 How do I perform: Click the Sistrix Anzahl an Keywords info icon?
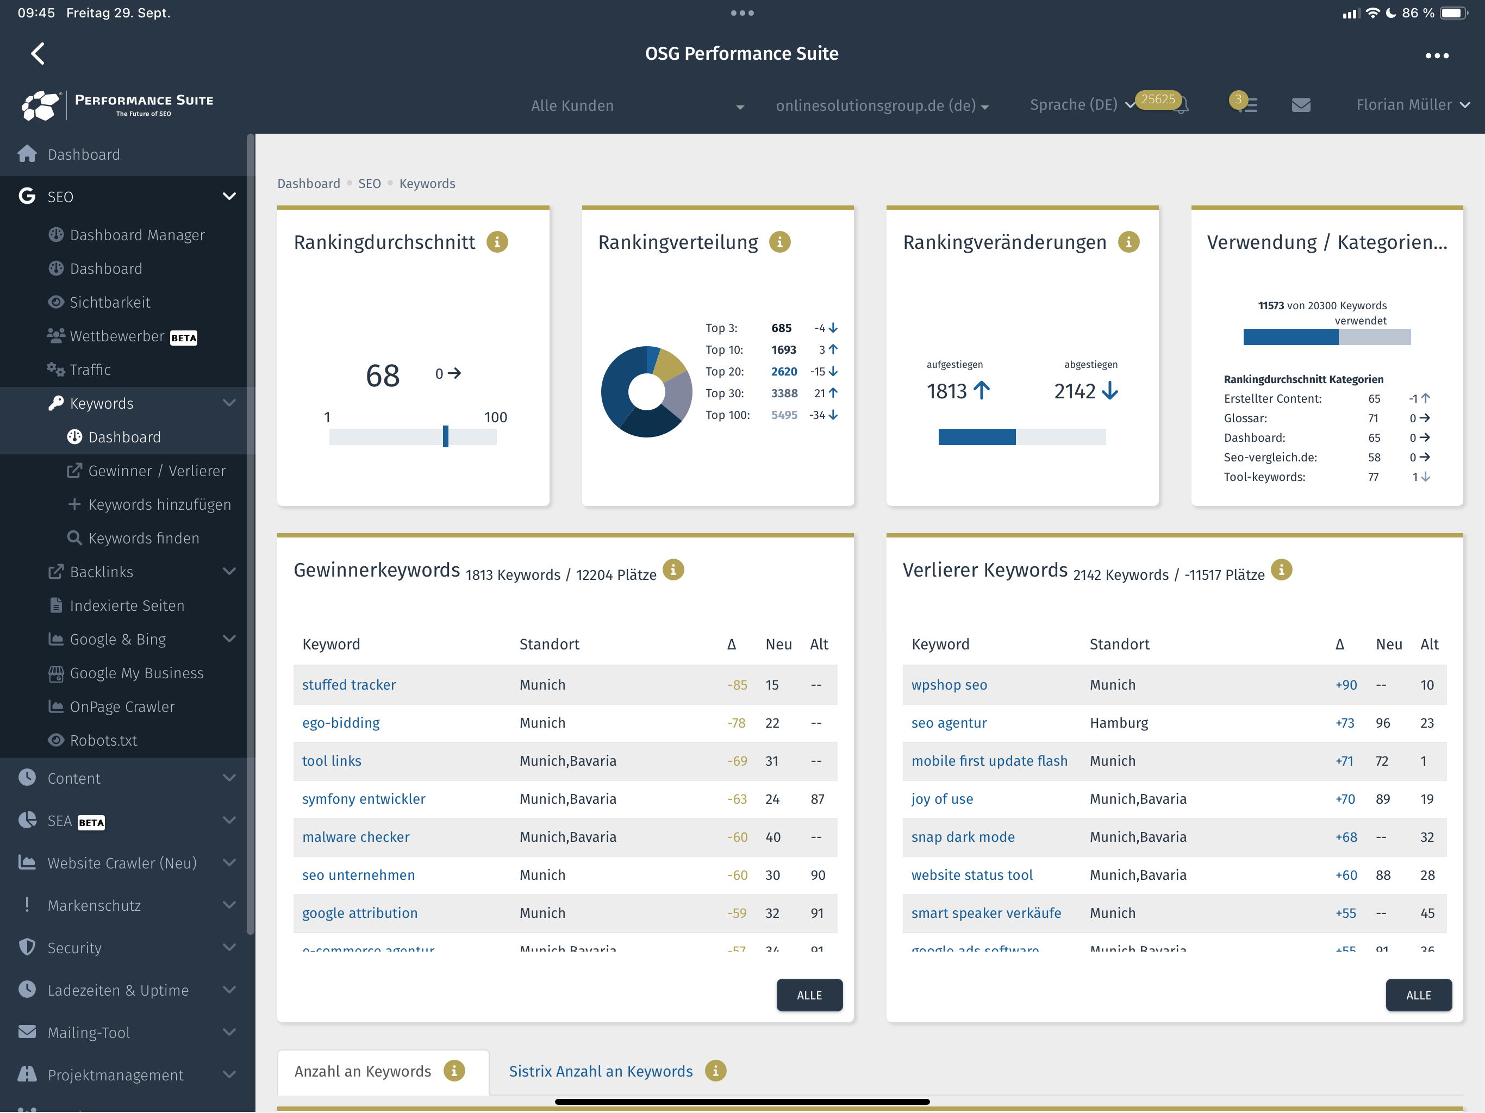716,1070
